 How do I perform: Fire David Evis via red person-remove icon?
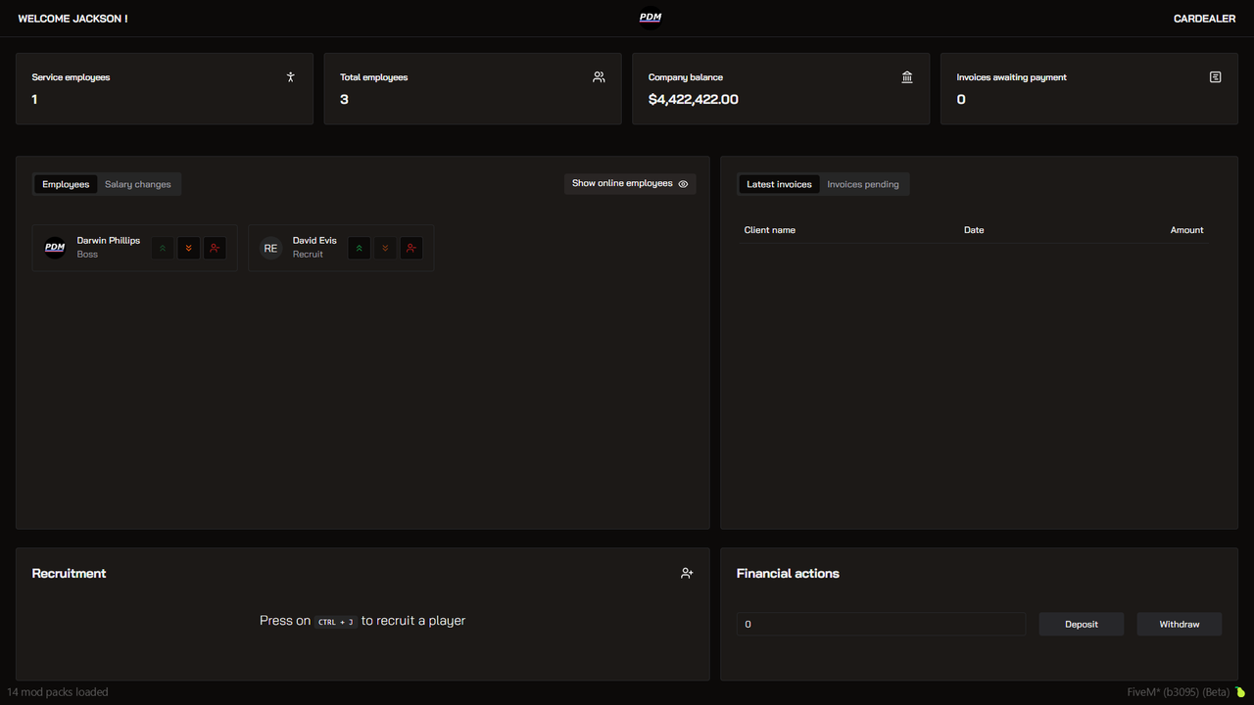click(x=411, y=248)
